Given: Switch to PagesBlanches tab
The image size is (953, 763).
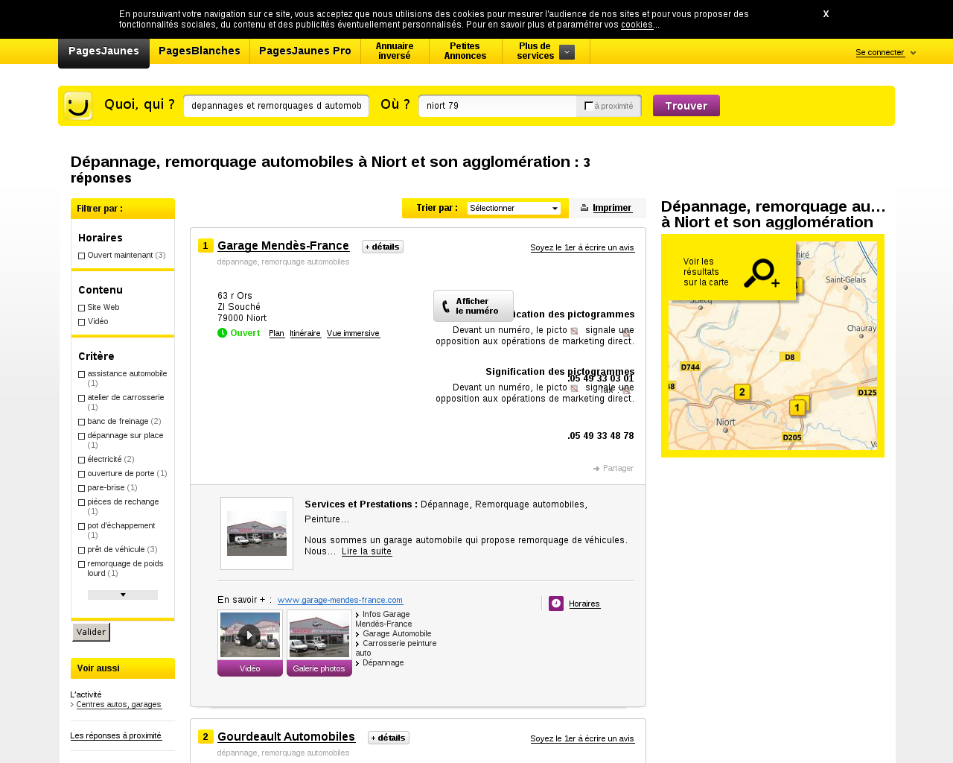Looking at the screenshot, I should [x=200, y=51].
